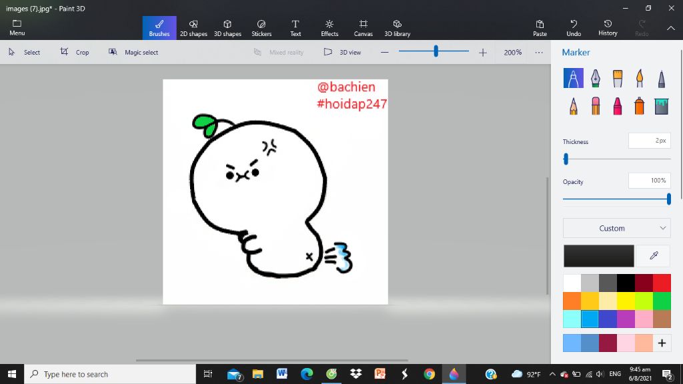This screenshot has width=683, height=384.
Task: Undo the last action
Action: click(574, 27)
